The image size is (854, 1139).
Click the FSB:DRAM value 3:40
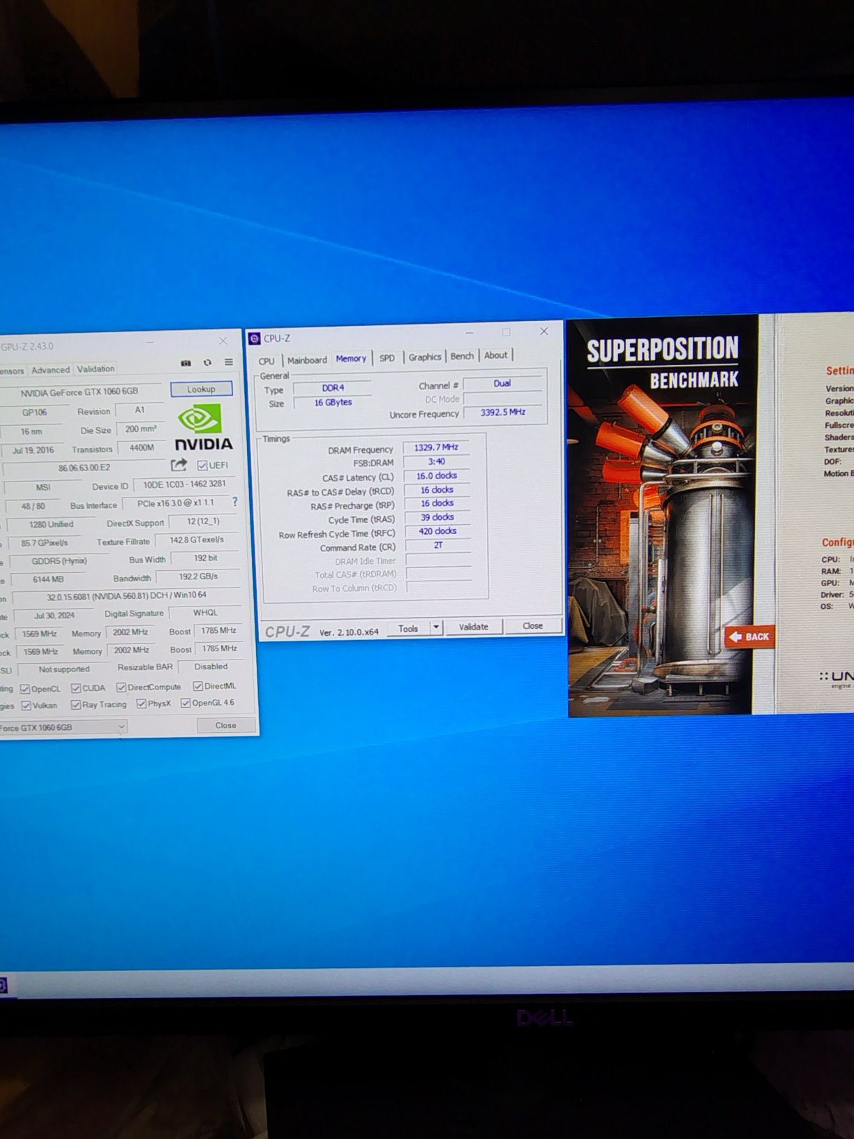[x=437, y=461]
